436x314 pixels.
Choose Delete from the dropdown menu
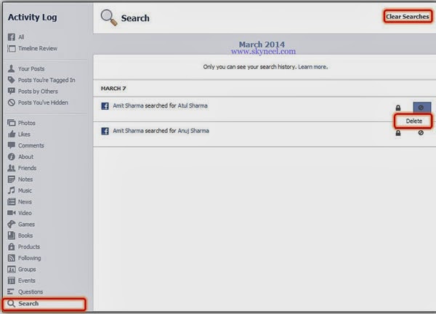coord(413,121)
